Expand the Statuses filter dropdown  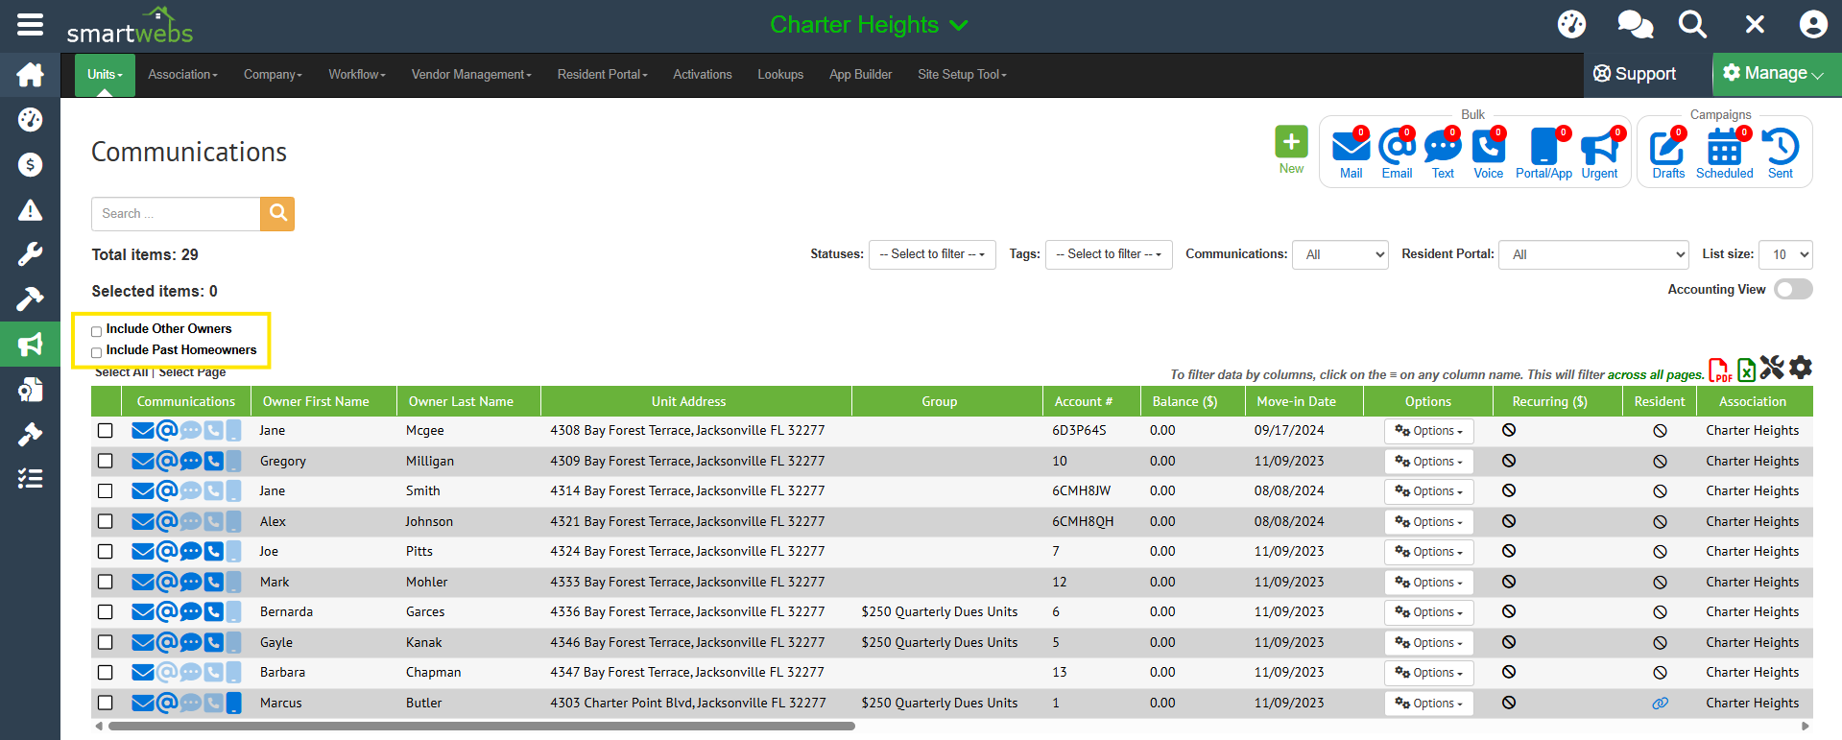point(931,254)
